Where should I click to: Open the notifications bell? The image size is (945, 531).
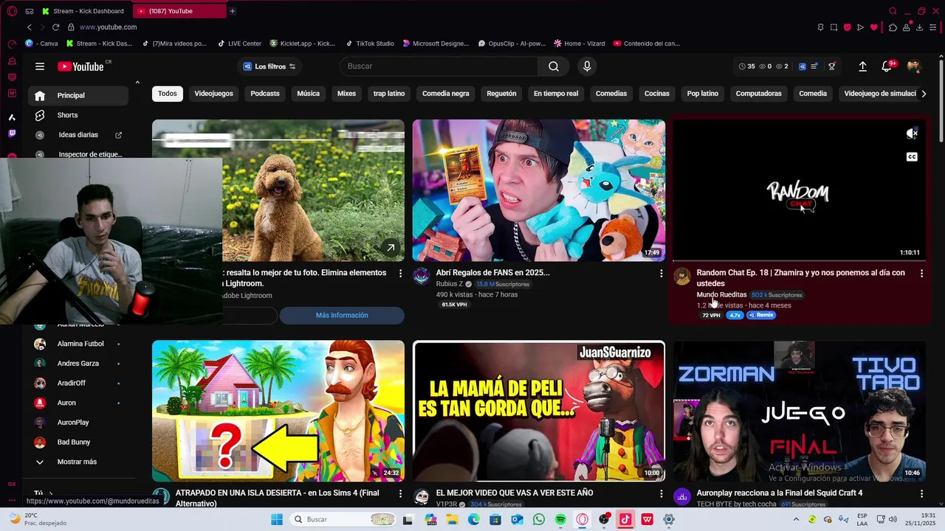pyautogui.click(x=887, y=66)
